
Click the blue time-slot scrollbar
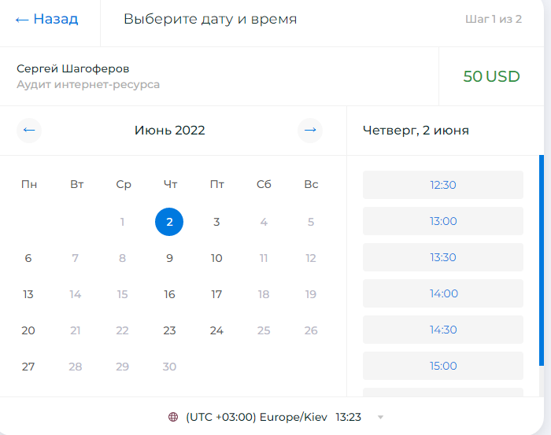coord(542,260)
